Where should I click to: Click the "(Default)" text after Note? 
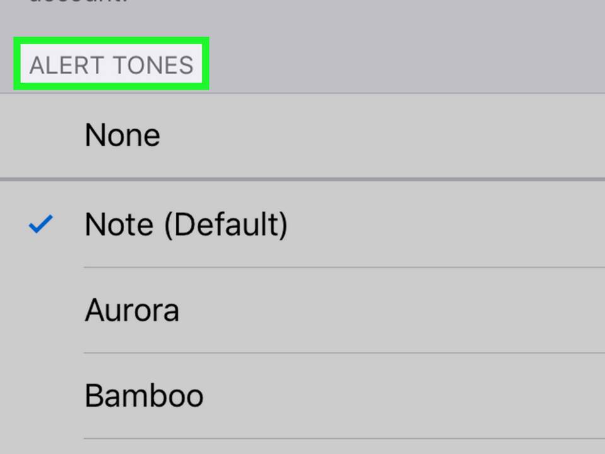[x=226, y=224]
